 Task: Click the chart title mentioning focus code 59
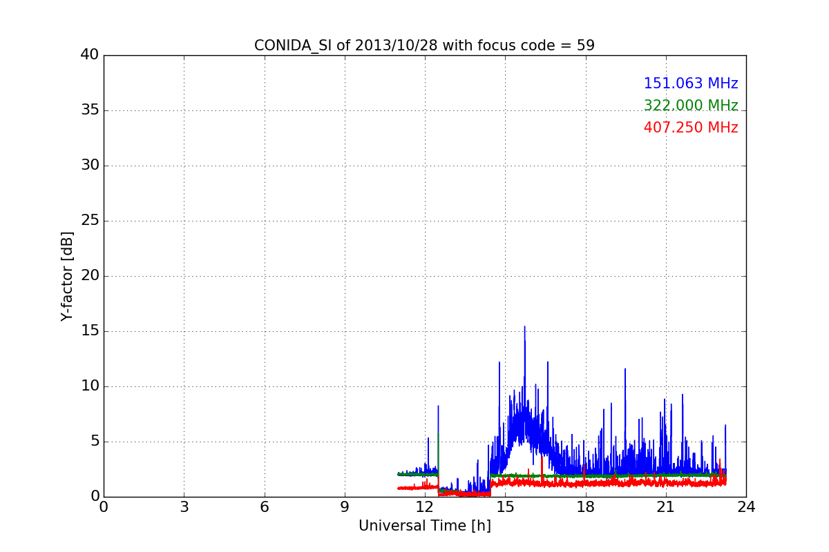[424, 46]
